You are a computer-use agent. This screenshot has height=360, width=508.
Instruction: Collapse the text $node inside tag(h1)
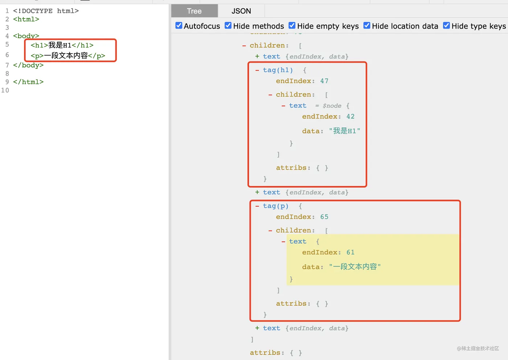pos(283,106)
